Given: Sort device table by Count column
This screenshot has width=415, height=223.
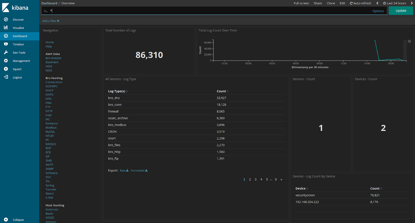Looking at the screenshot, I should pyautogui.click(x=376, y=188).
